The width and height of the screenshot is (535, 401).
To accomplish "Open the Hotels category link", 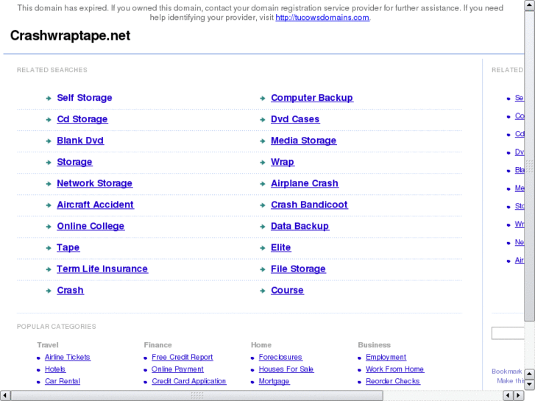I will click(55, 369).
